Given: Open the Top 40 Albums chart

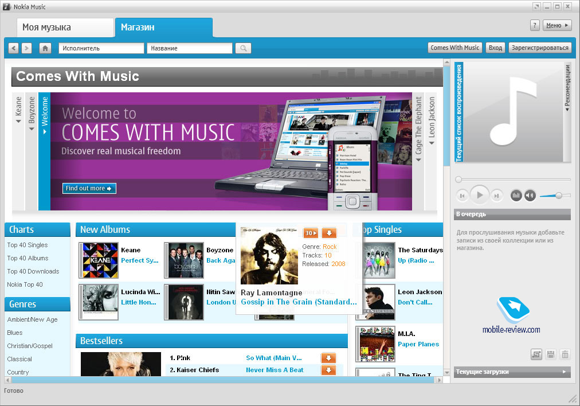Looking at the screenshot, I should [28, 258].
